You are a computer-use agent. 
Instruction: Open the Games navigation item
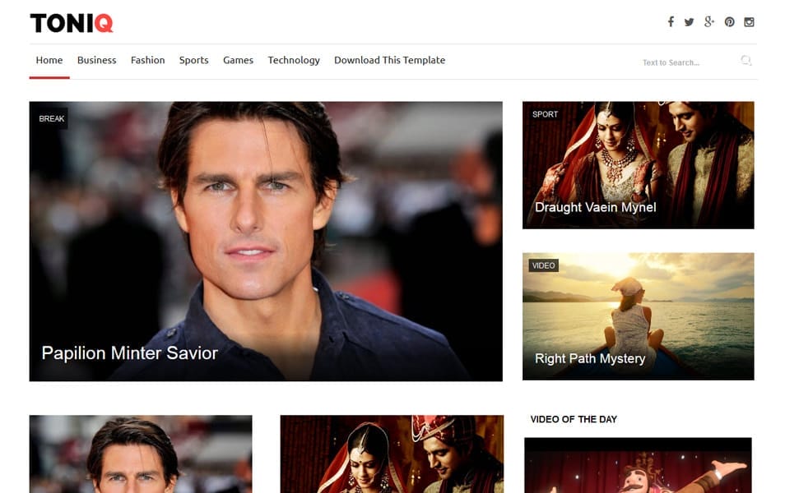238,60
